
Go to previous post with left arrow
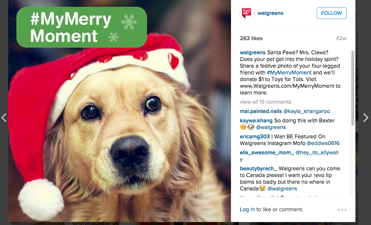pyautogui.click(x=4, y=118)
